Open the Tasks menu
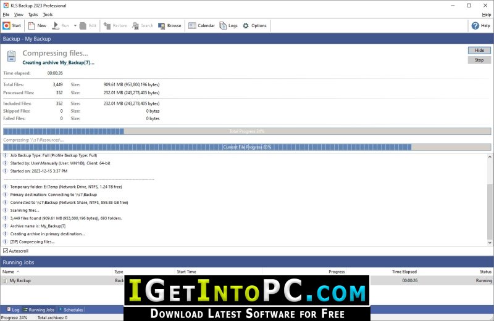 coord(33,14)
